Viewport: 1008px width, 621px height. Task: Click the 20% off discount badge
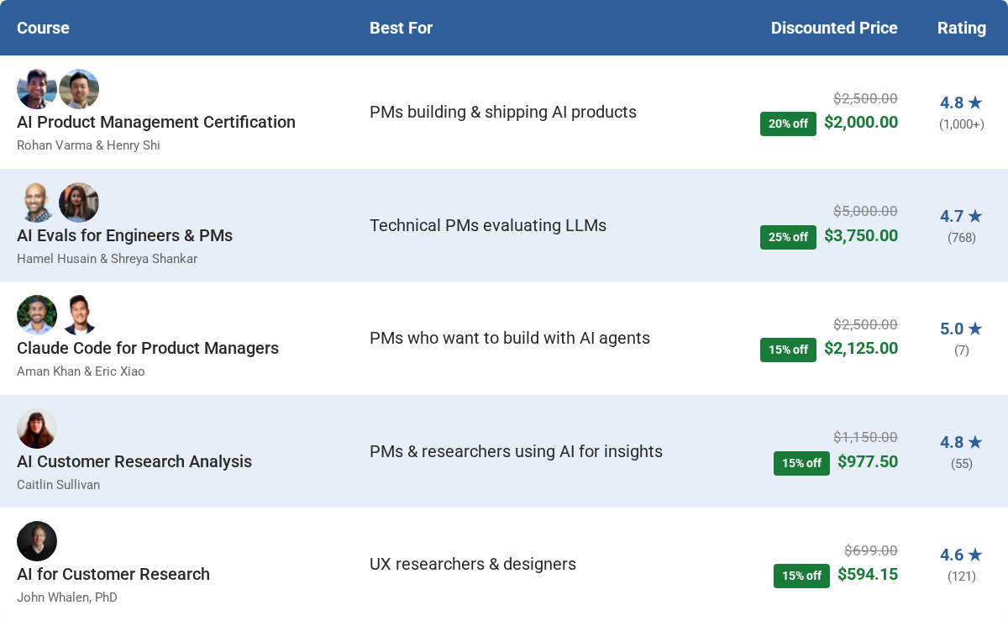pyautogui.click(x=788, y=124)
